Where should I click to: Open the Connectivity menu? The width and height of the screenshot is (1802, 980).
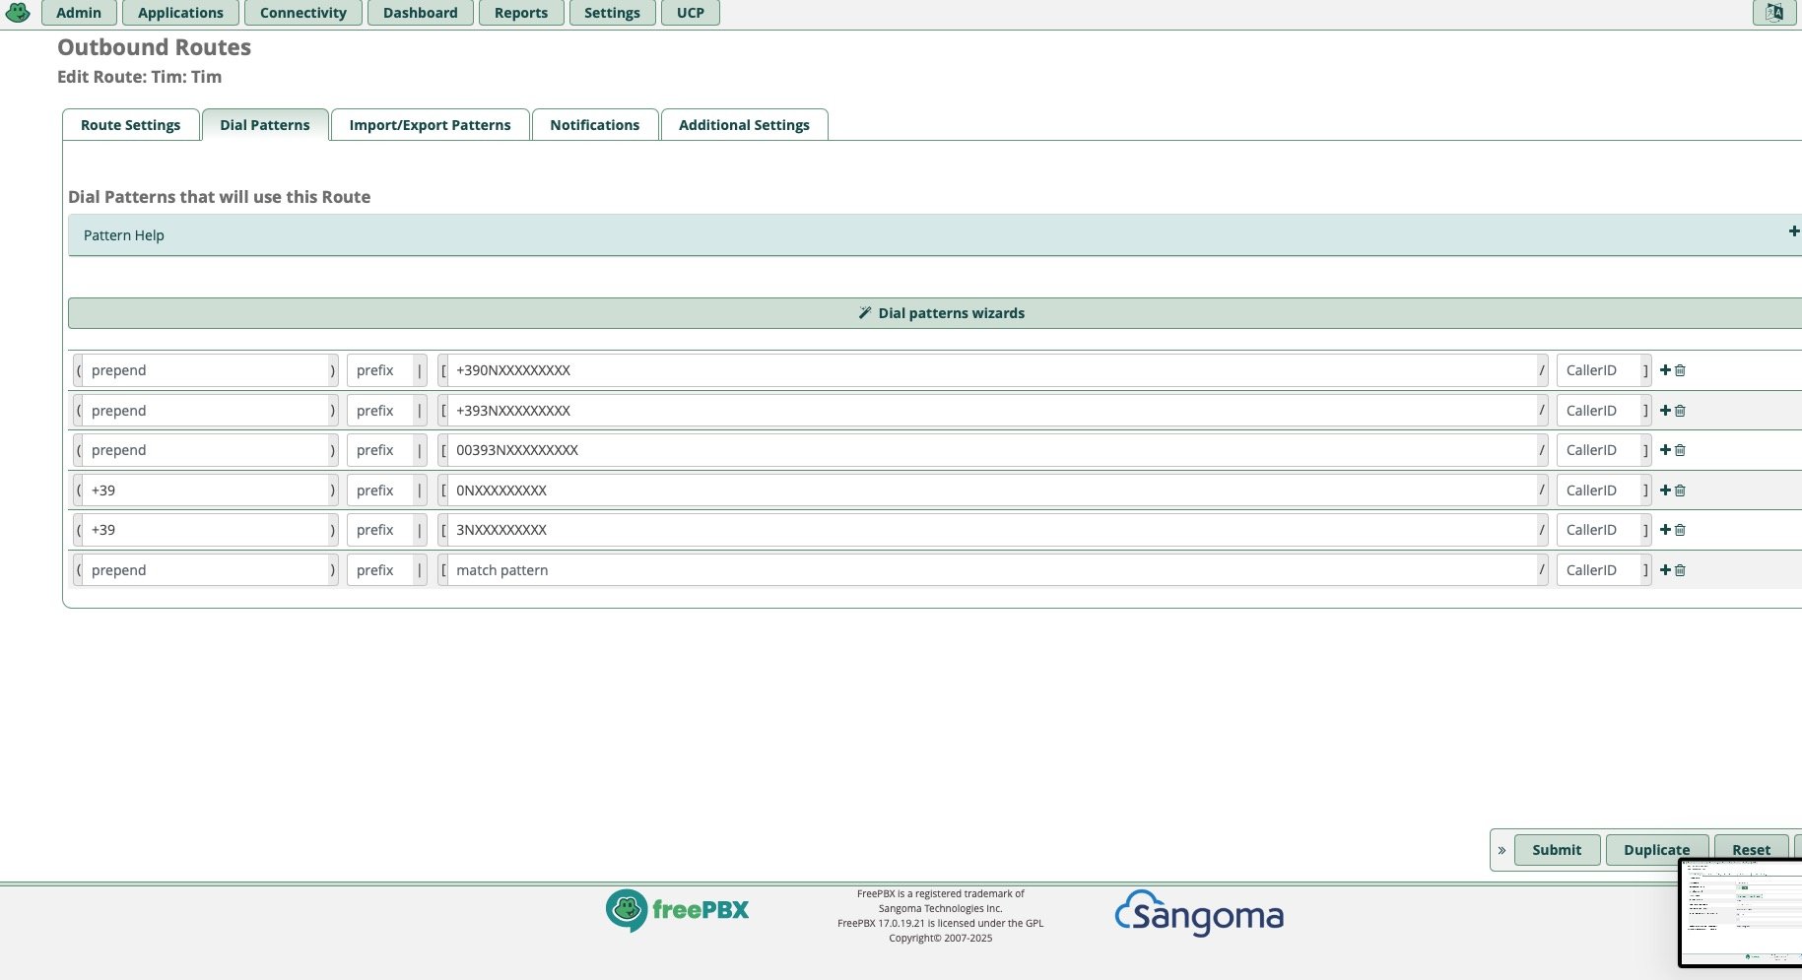[x=303, y=13]
